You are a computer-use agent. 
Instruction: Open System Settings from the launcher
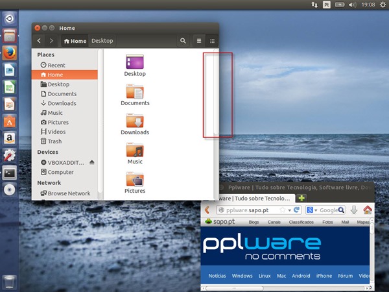(x=10, y=156)
